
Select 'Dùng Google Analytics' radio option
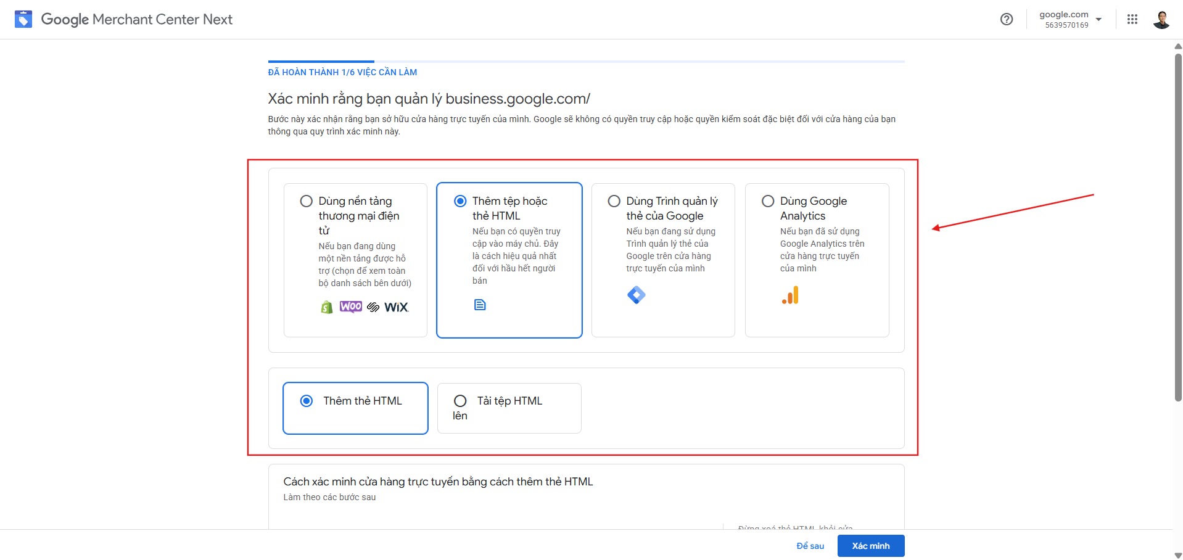[768, 201]
